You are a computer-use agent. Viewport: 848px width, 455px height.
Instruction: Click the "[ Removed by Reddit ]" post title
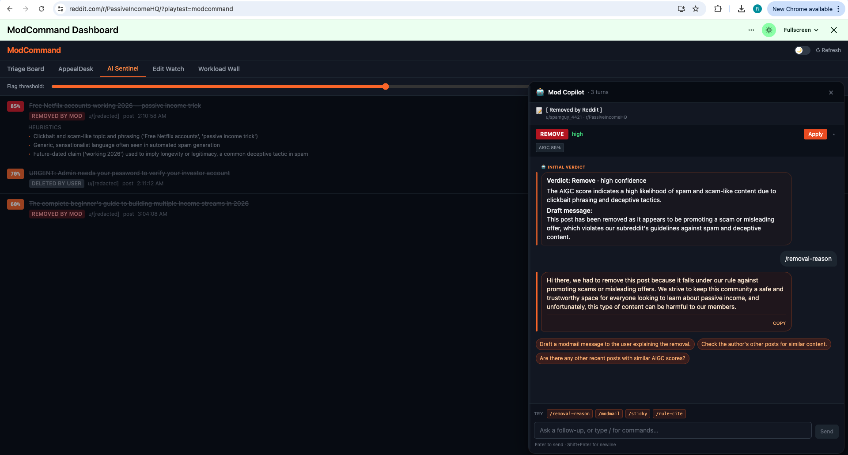(x=574, y=110)
